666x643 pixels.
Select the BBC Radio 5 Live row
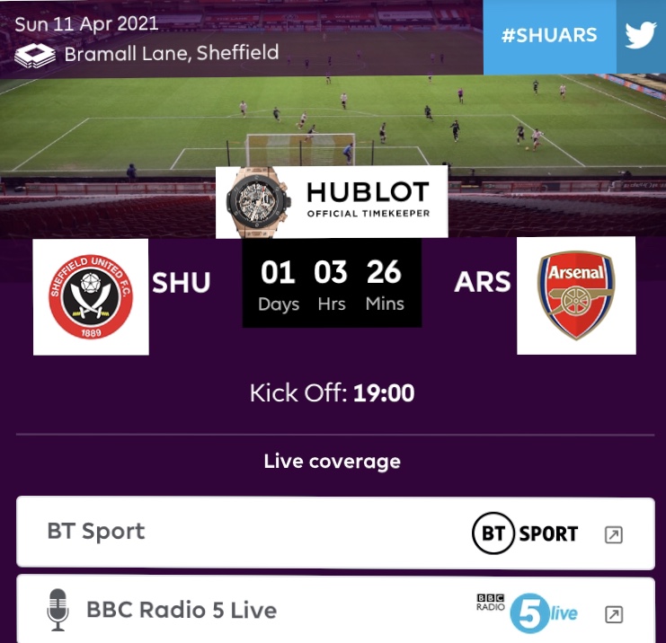tap(335, 610)
